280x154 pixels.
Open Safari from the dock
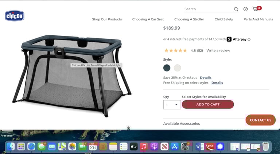[31, 147]
